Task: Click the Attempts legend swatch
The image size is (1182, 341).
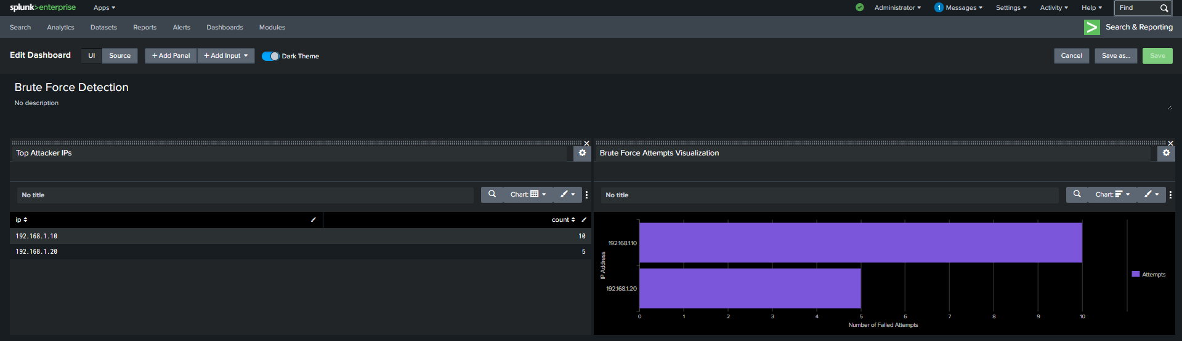Action: [x=1135, y=275]
